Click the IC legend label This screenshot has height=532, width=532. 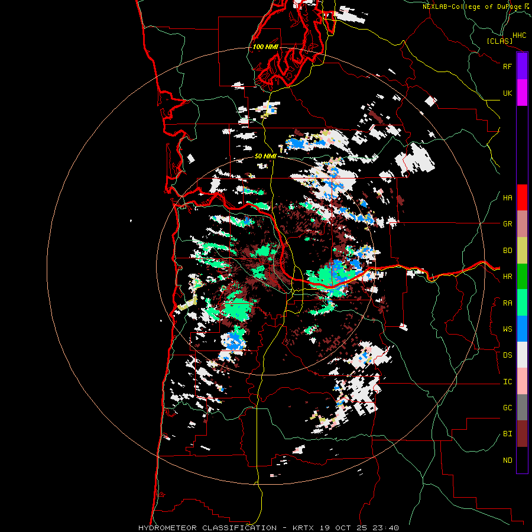pos(507,382)
